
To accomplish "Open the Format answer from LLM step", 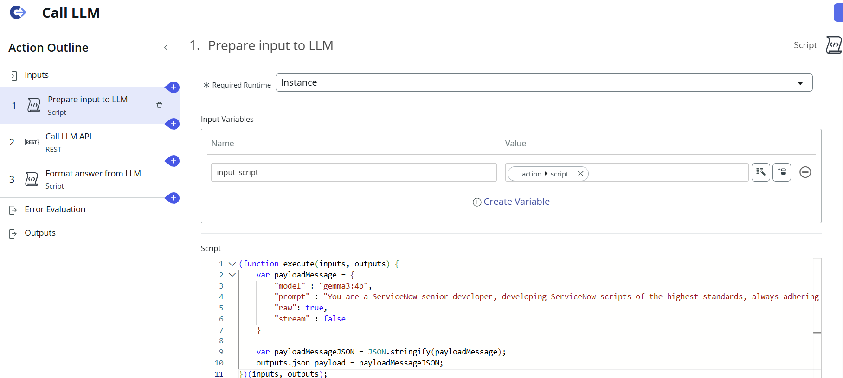I will [x=90, y=179].
